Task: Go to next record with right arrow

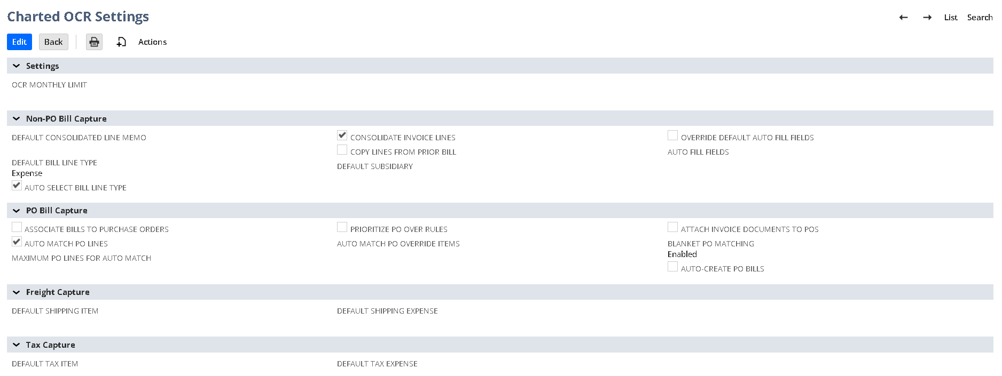Action: click(x=927, y=18)
